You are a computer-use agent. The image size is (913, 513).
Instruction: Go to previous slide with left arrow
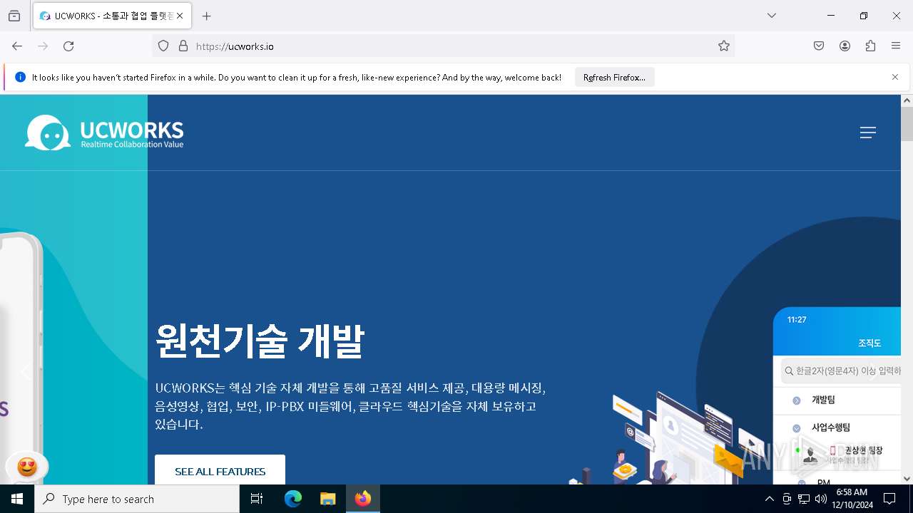tap(25, 371)
